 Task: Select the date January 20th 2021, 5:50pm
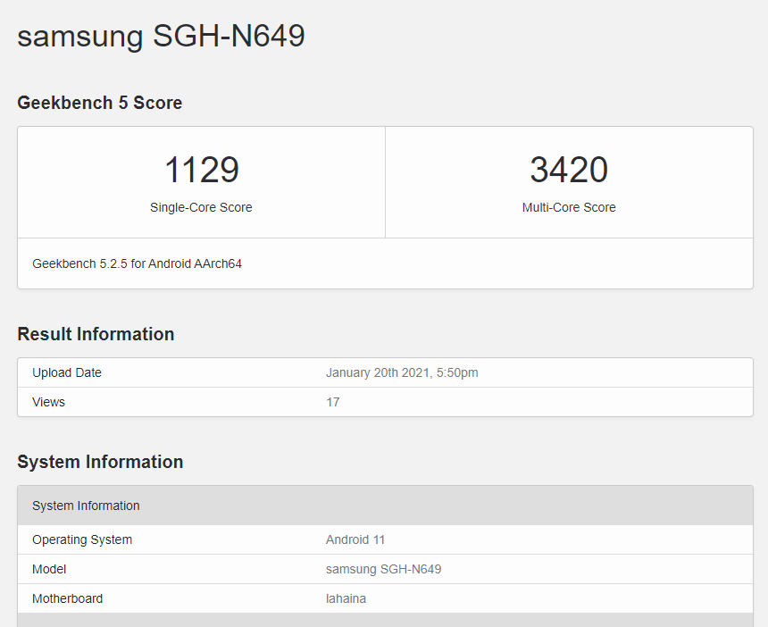[402, 372]
